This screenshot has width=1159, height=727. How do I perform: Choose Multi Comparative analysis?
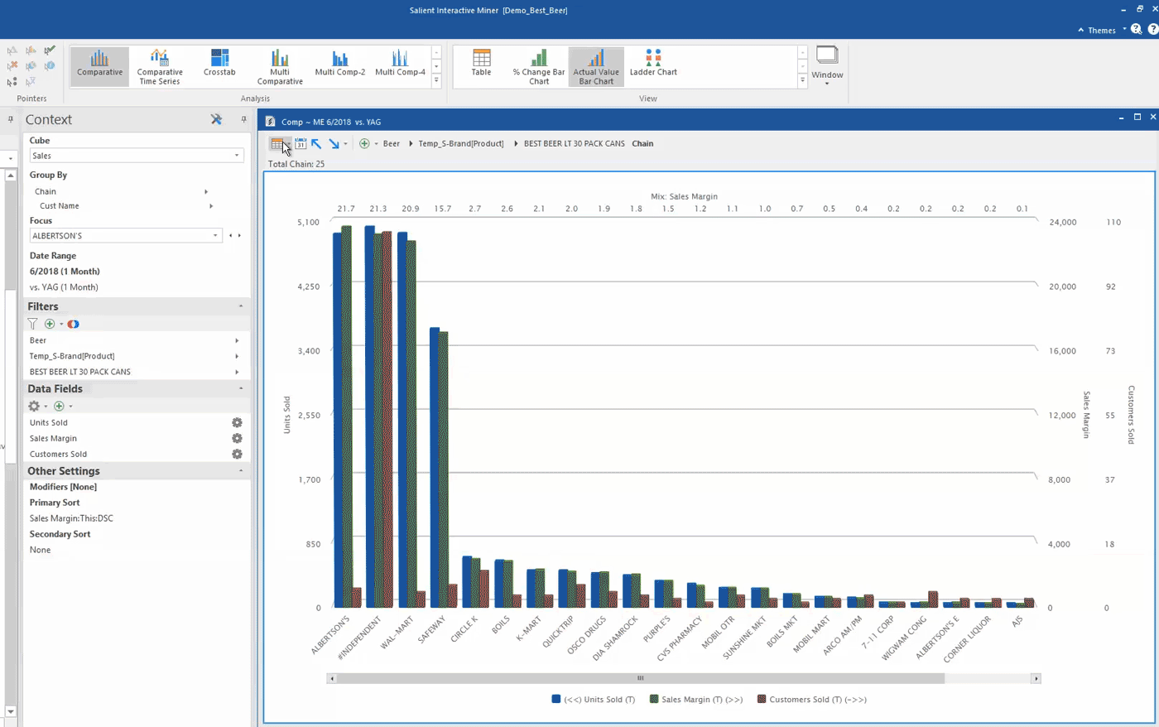click(280, 66)
